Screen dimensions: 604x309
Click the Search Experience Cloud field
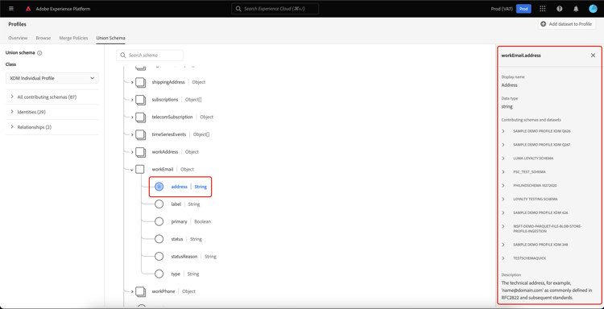click(x=275, y=9)
